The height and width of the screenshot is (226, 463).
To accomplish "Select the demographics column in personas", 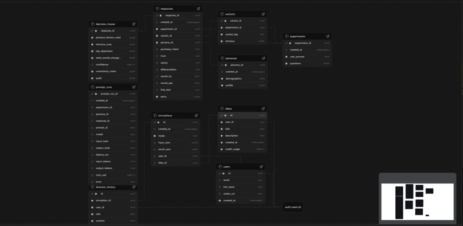I will click(x=242, y=79).
